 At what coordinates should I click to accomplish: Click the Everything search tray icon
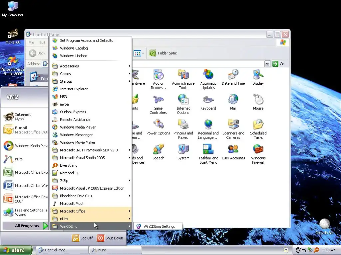point(316,250)
